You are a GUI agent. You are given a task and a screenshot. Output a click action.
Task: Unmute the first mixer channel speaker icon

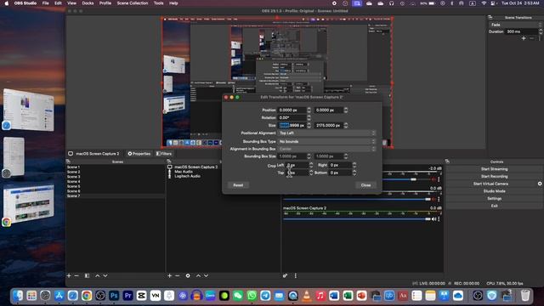[x=433, y=179]
